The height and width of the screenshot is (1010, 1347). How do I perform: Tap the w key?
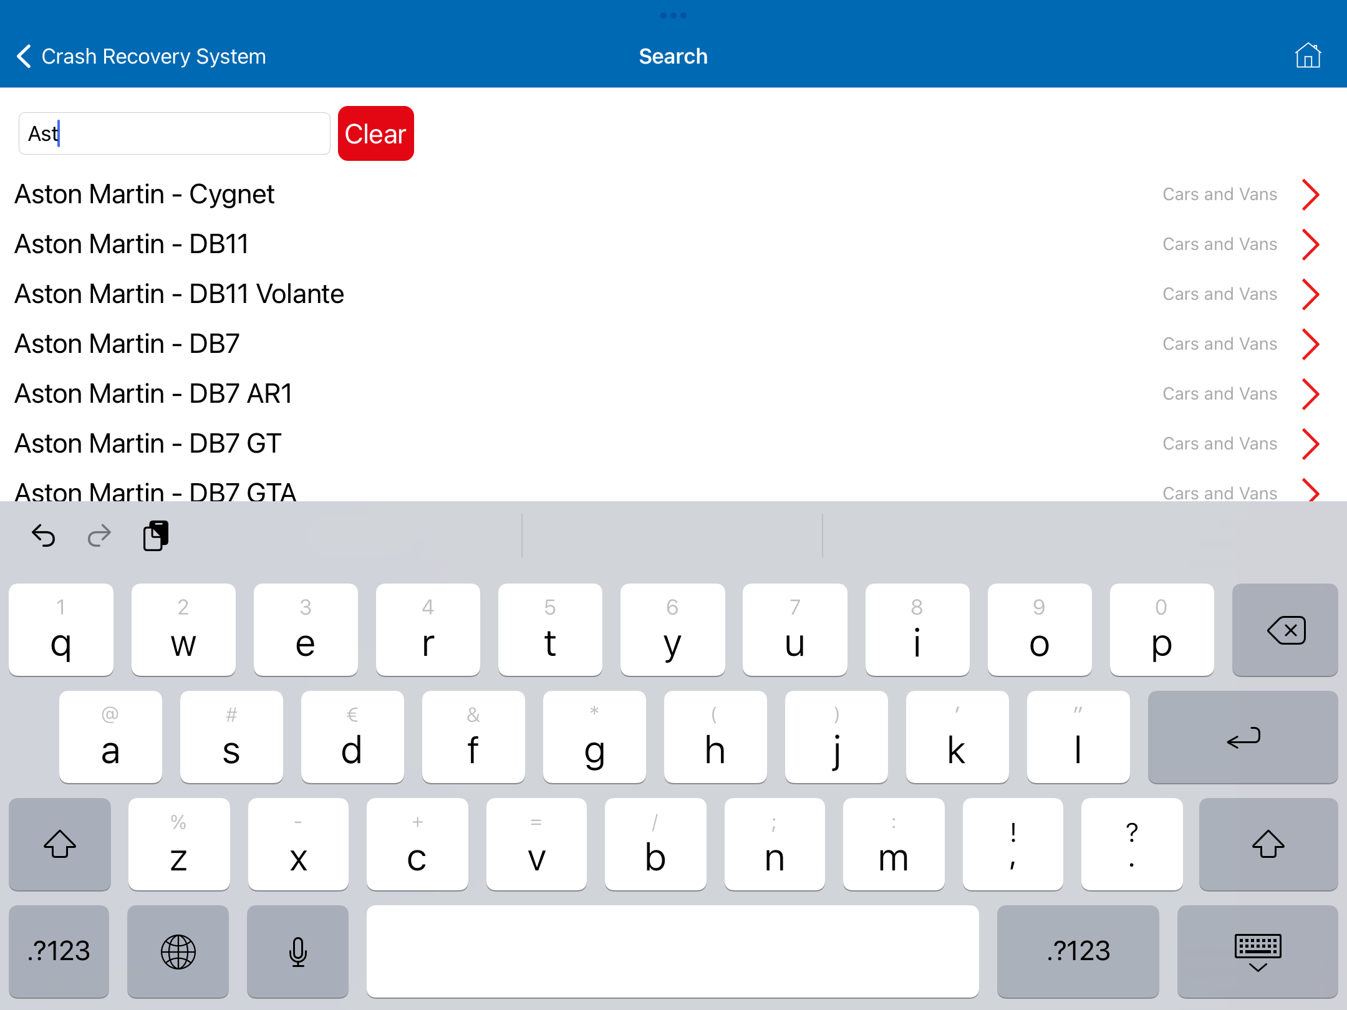tap(183, 630)
